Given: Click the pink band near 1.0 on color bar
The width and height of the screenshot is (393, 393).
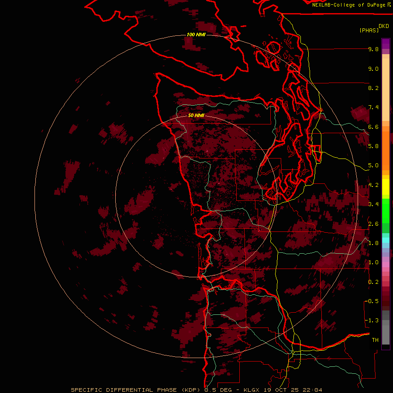Looking at the screenshot, I should tap(386, 265).
